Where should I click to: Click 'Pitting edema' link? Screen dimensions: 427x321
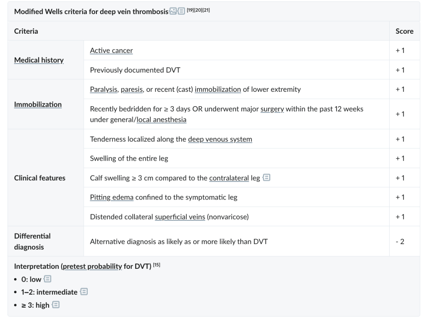click(111, 197)
